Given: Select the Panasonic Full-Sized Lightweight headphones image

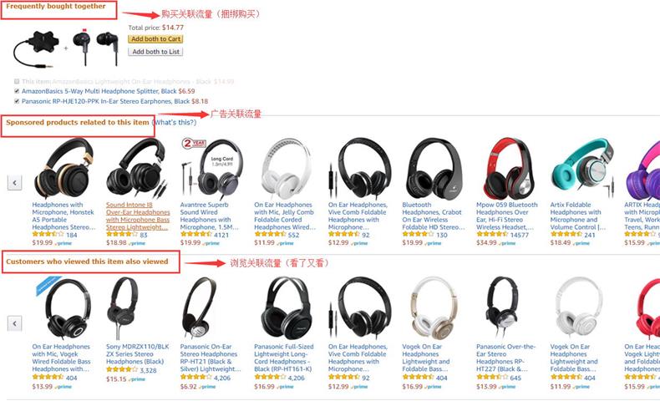Looking at the screenshot, I should coord(287,308).
